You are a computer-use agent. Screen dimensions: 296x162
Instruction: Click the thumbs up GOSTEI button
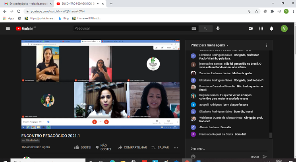click(x=83, y=147)
